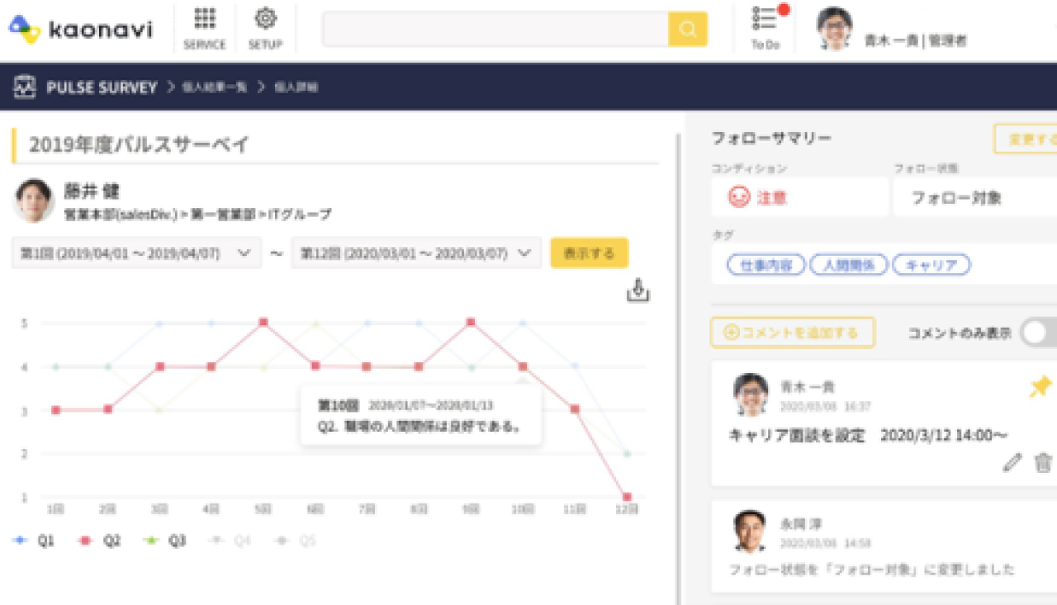Screen dimensions: 1057x605
Task: Click the フォロー対象 status field
Action: coord(975,197)
